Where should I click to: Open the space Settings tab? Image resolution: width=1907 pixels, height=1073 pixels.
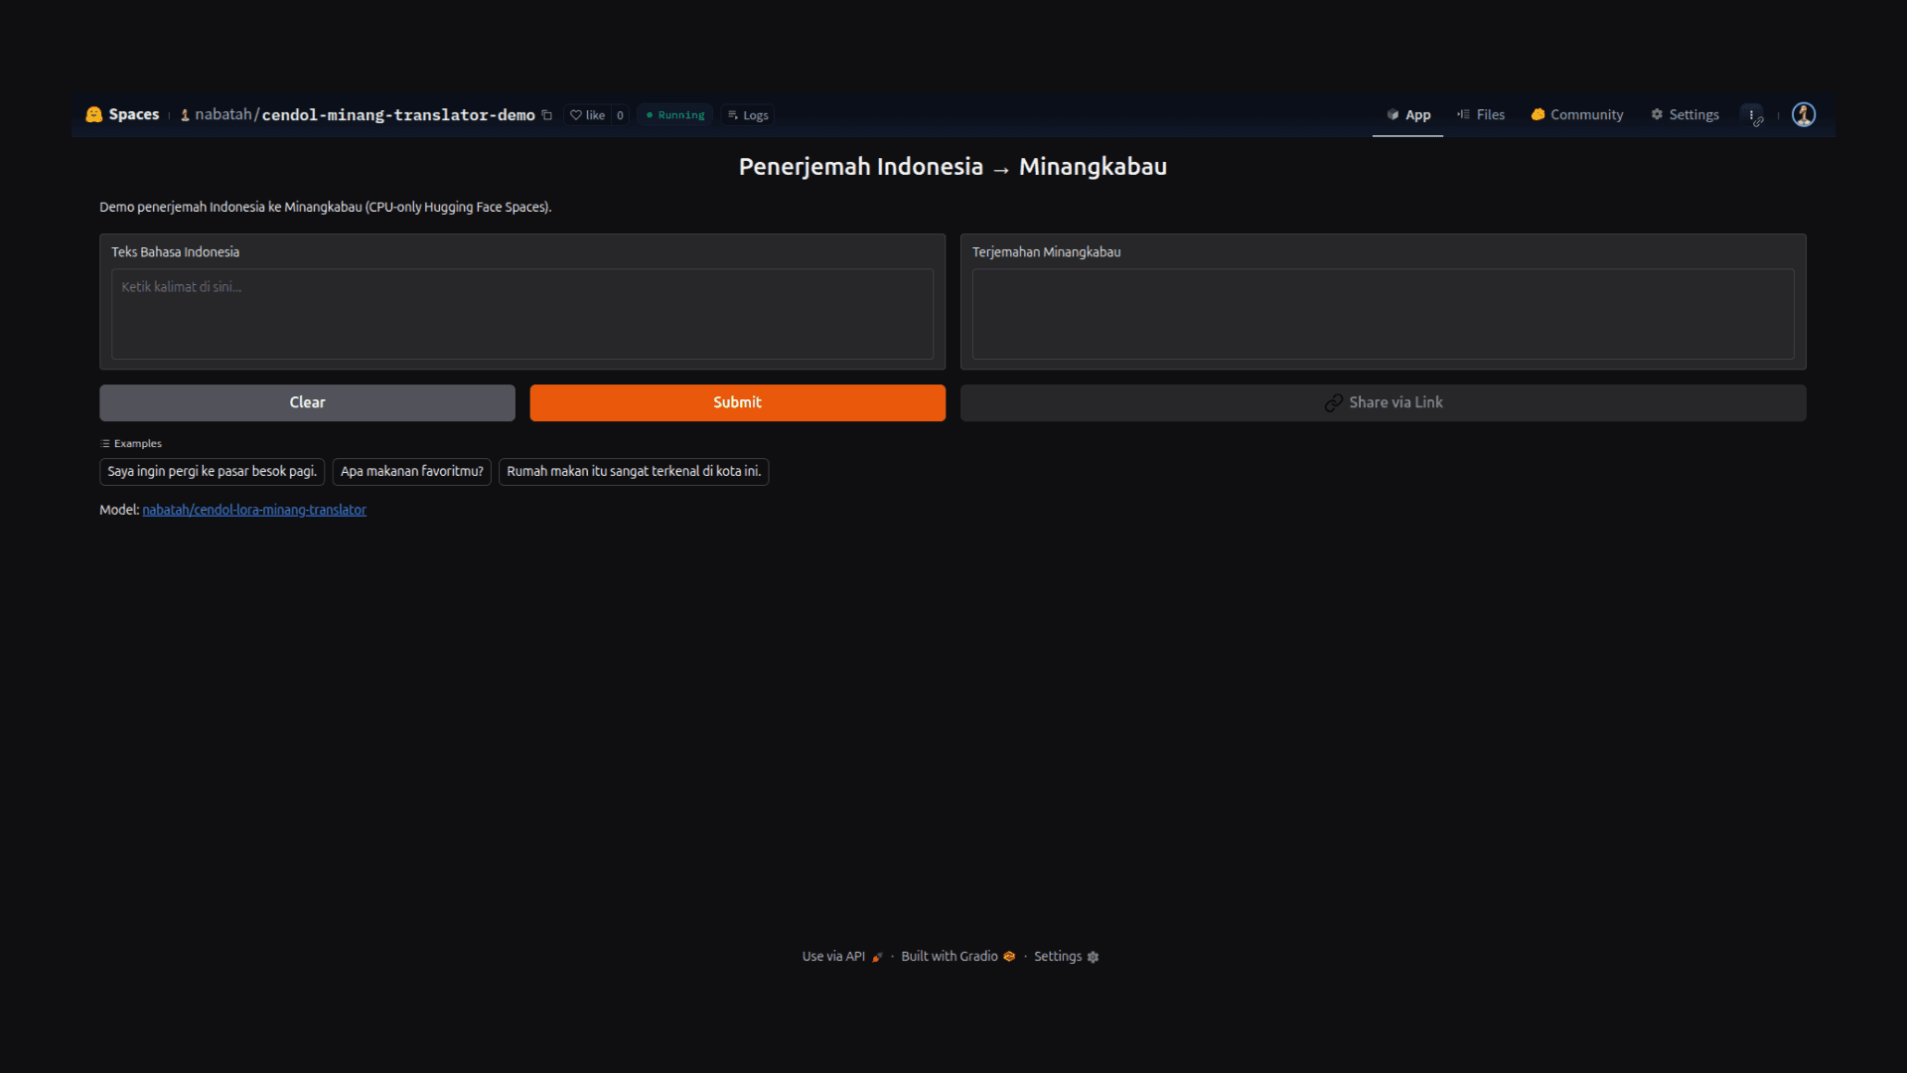point(1686,115)
